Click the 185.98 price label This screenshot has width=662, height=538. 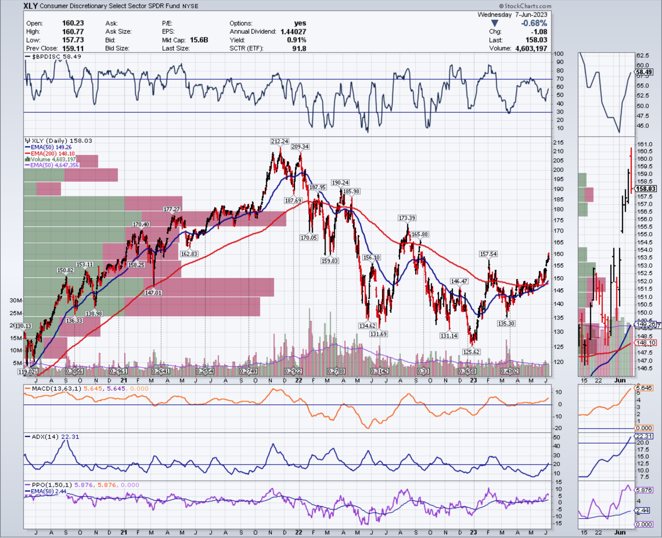(x=351, y=191)
